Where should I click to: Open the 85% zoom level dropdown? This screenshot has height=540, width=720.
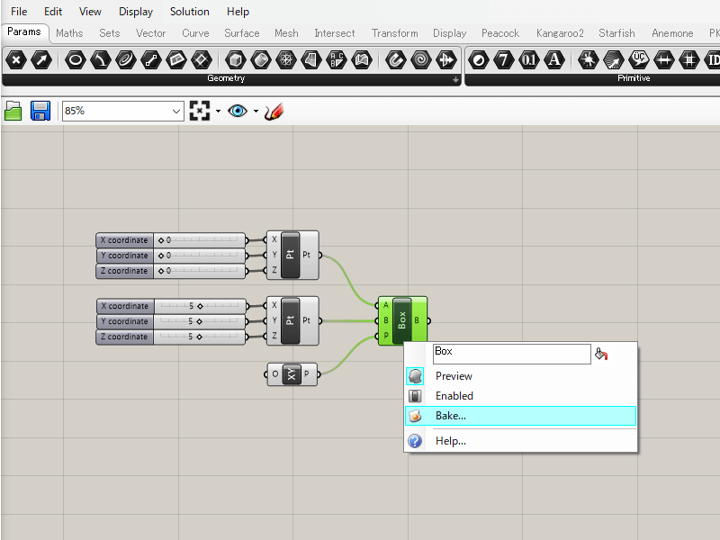pos(176,111)
